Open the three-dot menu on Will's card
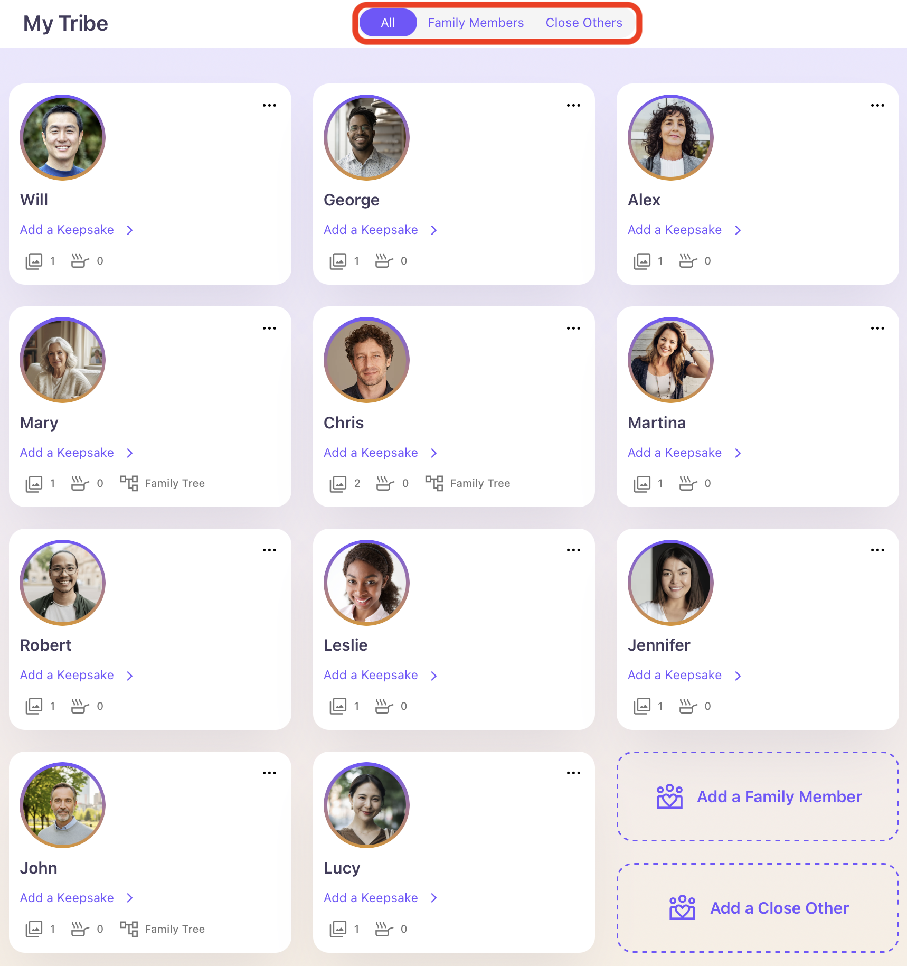The image size is (907, 966). tap(269, 106)
